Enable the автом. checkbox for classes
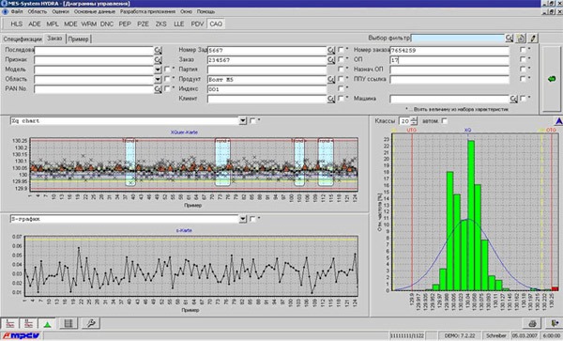This screenshot has height=341, width=563. click(x=445, y=121)
